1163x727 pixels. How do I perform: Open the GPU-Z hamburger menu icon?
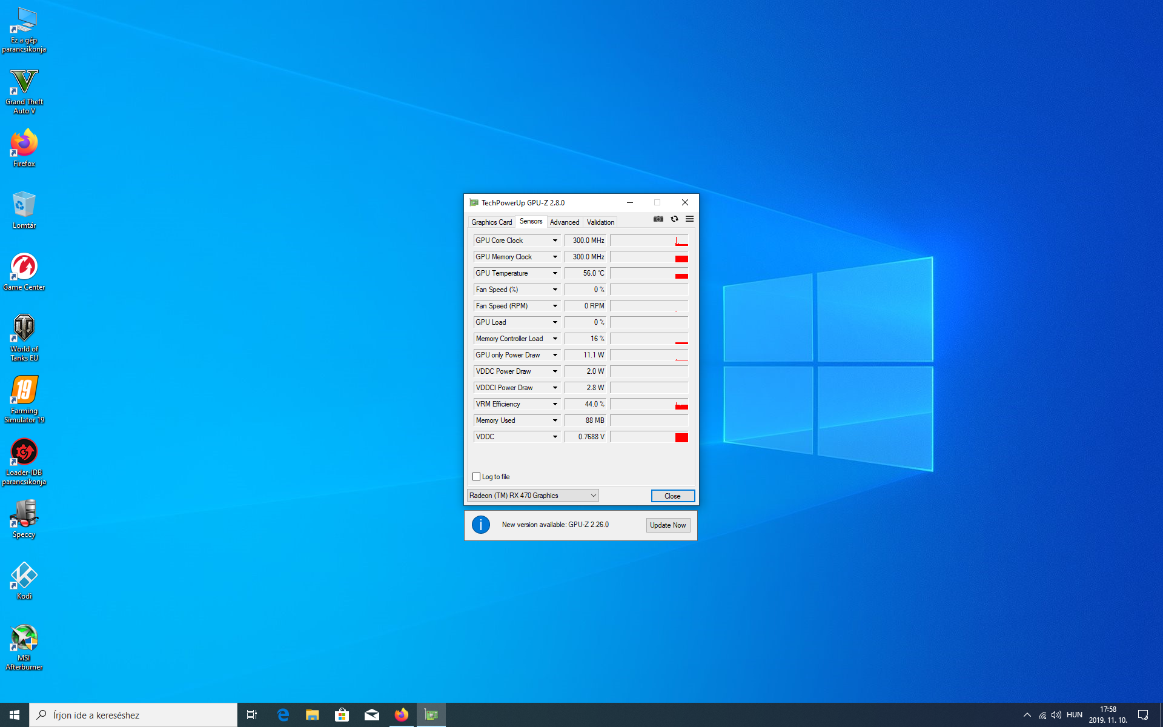pyautogui.click(x=689, y=219)
